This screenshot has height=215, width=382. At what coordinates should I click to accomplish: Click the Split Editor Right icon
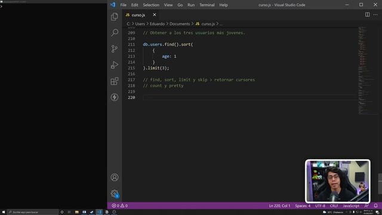pos(368,14)
